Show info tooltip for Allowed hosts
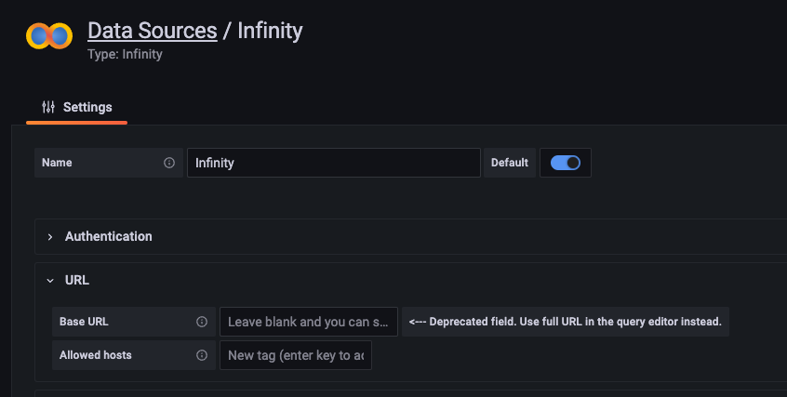Image resolution: width=787 pixels, height=397 pixels. [202, 355]
